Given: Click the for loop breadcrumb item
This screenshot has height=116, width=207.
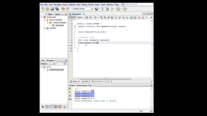Looking at the screenshot, I should (101, 82).
